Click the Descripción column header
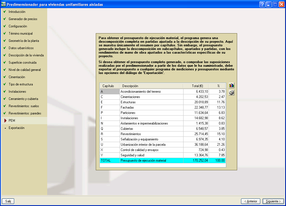Screen dimensions: 286x206 (x=151, y=86)
